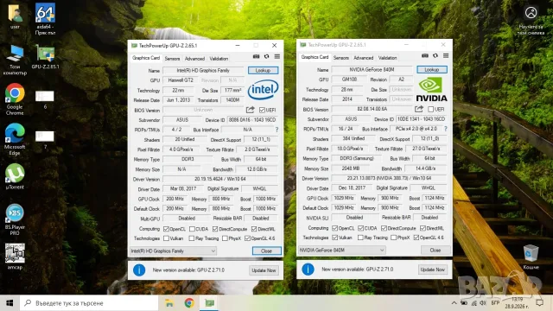This screenshot has height=311, width=553.
Task: Open aida64 desktop shortcut
Action: tap(45, 19)
